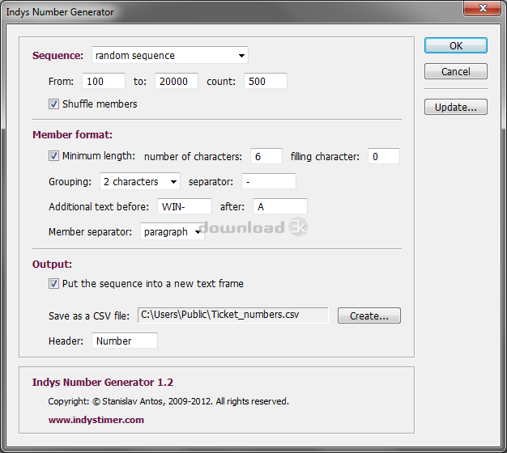Select the 'to' field containing 20000
Screen dimensions: 507x453
click(x=176, y=82)
